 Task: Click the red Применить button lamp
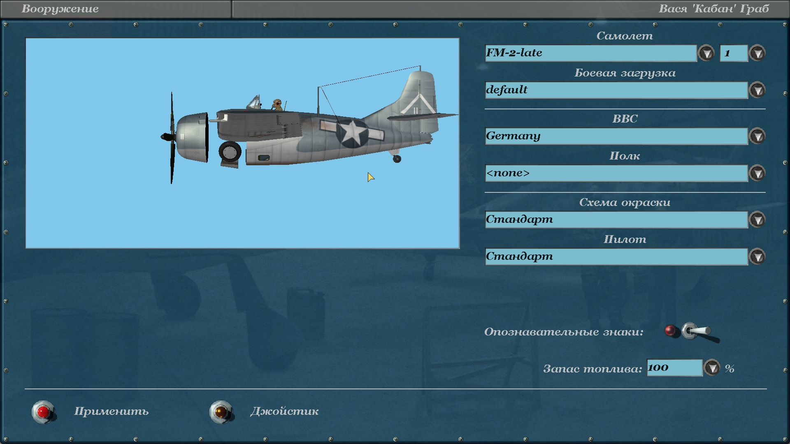(43, 412)
